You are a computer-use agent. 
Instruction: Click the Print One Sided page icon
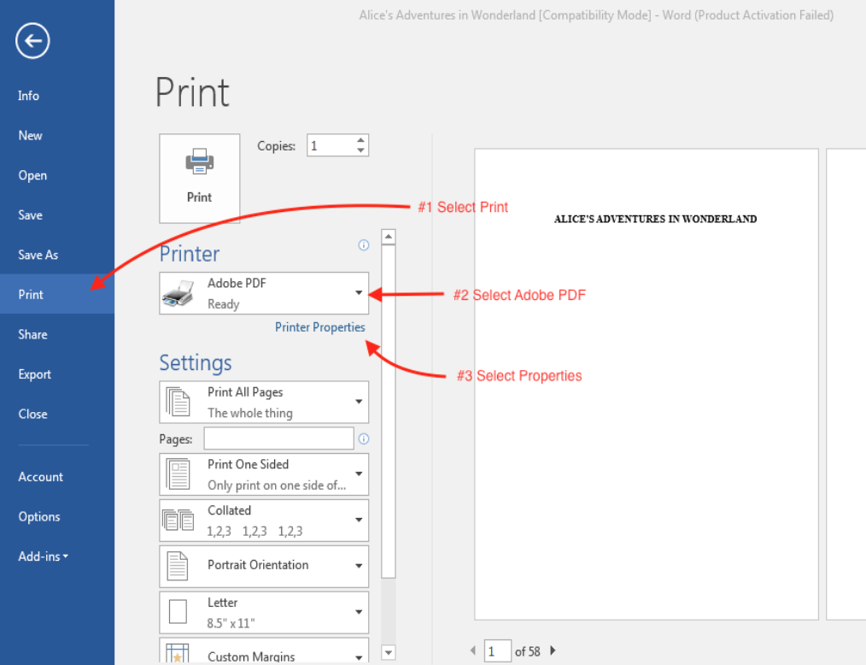(178, 474)
